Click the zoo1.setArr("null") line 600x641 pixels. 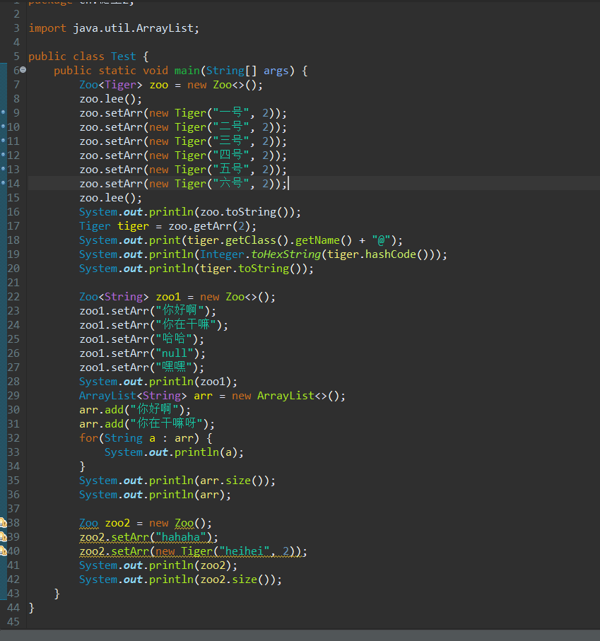point(142,353)
